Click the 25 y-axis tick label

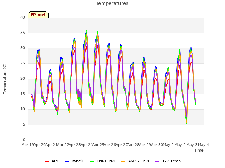(x=22, y=63)
